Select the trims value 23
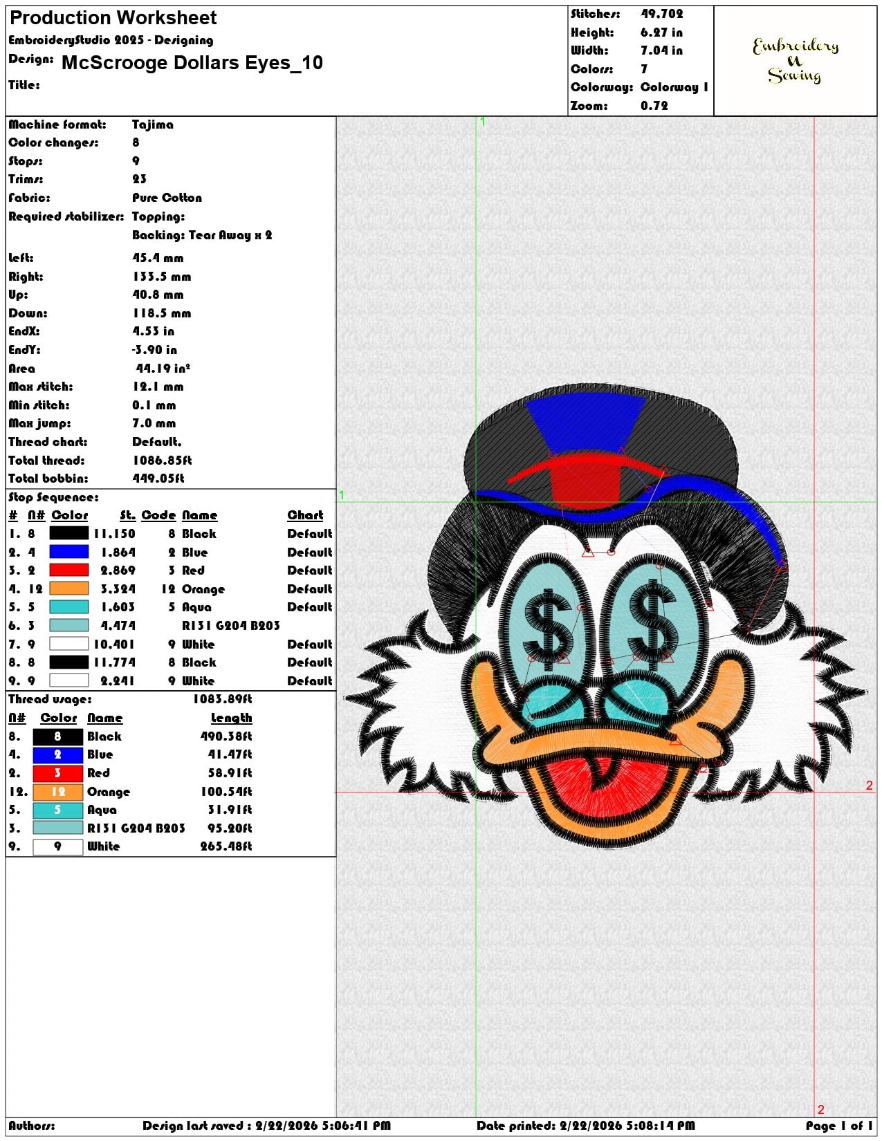The height and width of the screenshot is (1141, 882). [x=139, y=179]
